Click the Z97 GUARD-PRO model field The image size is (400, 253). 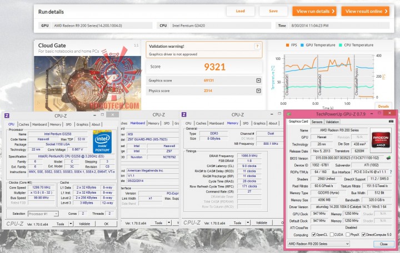pos(153,139)
